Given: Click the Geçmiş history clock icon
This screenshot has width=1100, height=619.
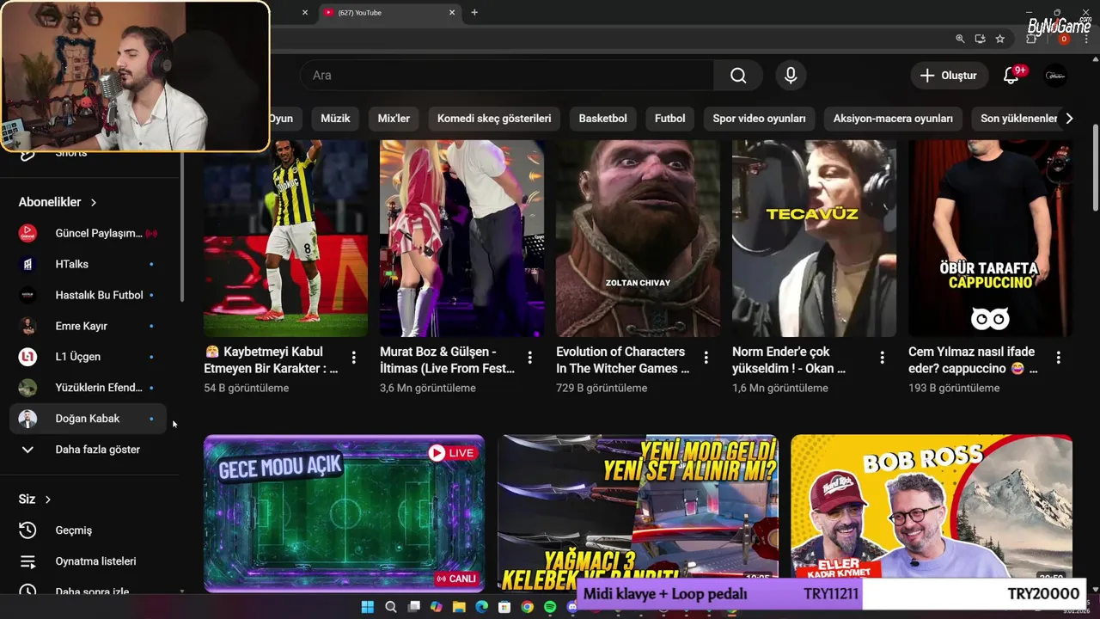Looking at the screenshot, I should coord(27,530).
